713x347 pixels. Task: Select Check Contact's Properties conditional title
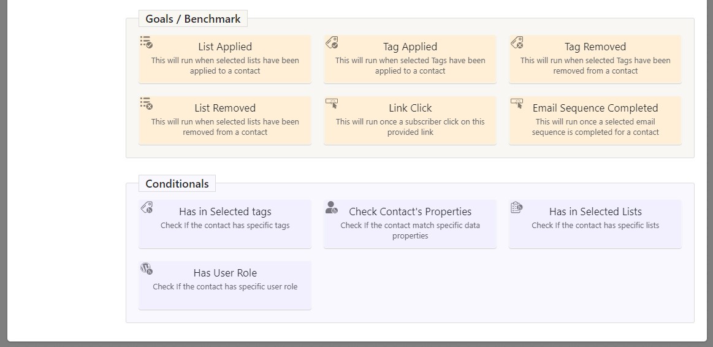(410, 212)
